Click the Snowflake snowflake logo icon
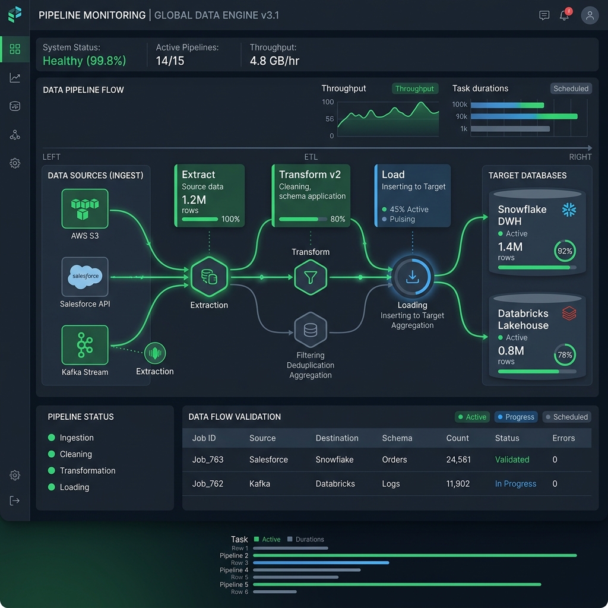The height and width of the screenshot is (608, 608). pyautogui.click(x=569, y=210)
